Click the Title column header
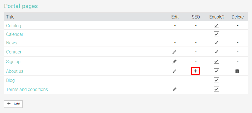Screen dimensions: 252x113 (x=10, y=17)
